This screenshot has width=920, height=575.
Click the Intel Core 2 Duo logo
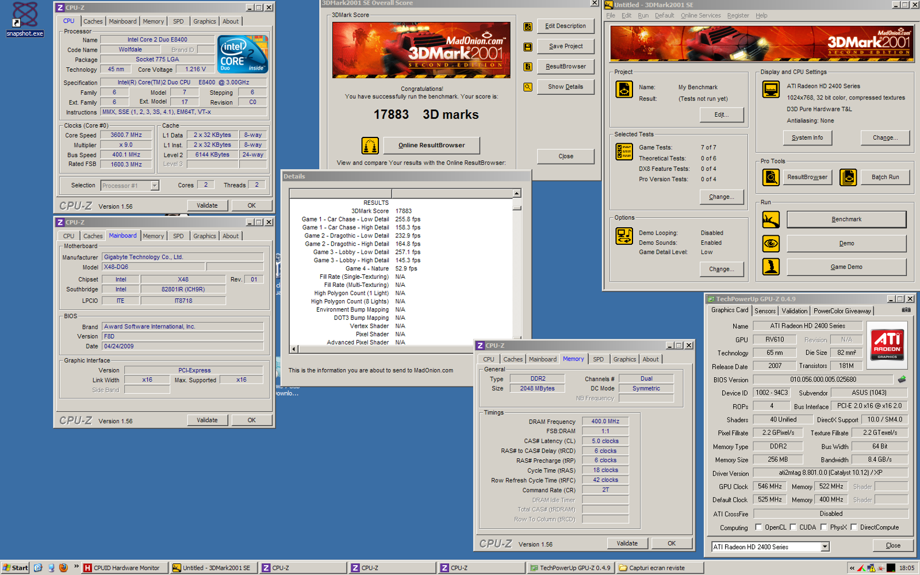coord(244,54)
